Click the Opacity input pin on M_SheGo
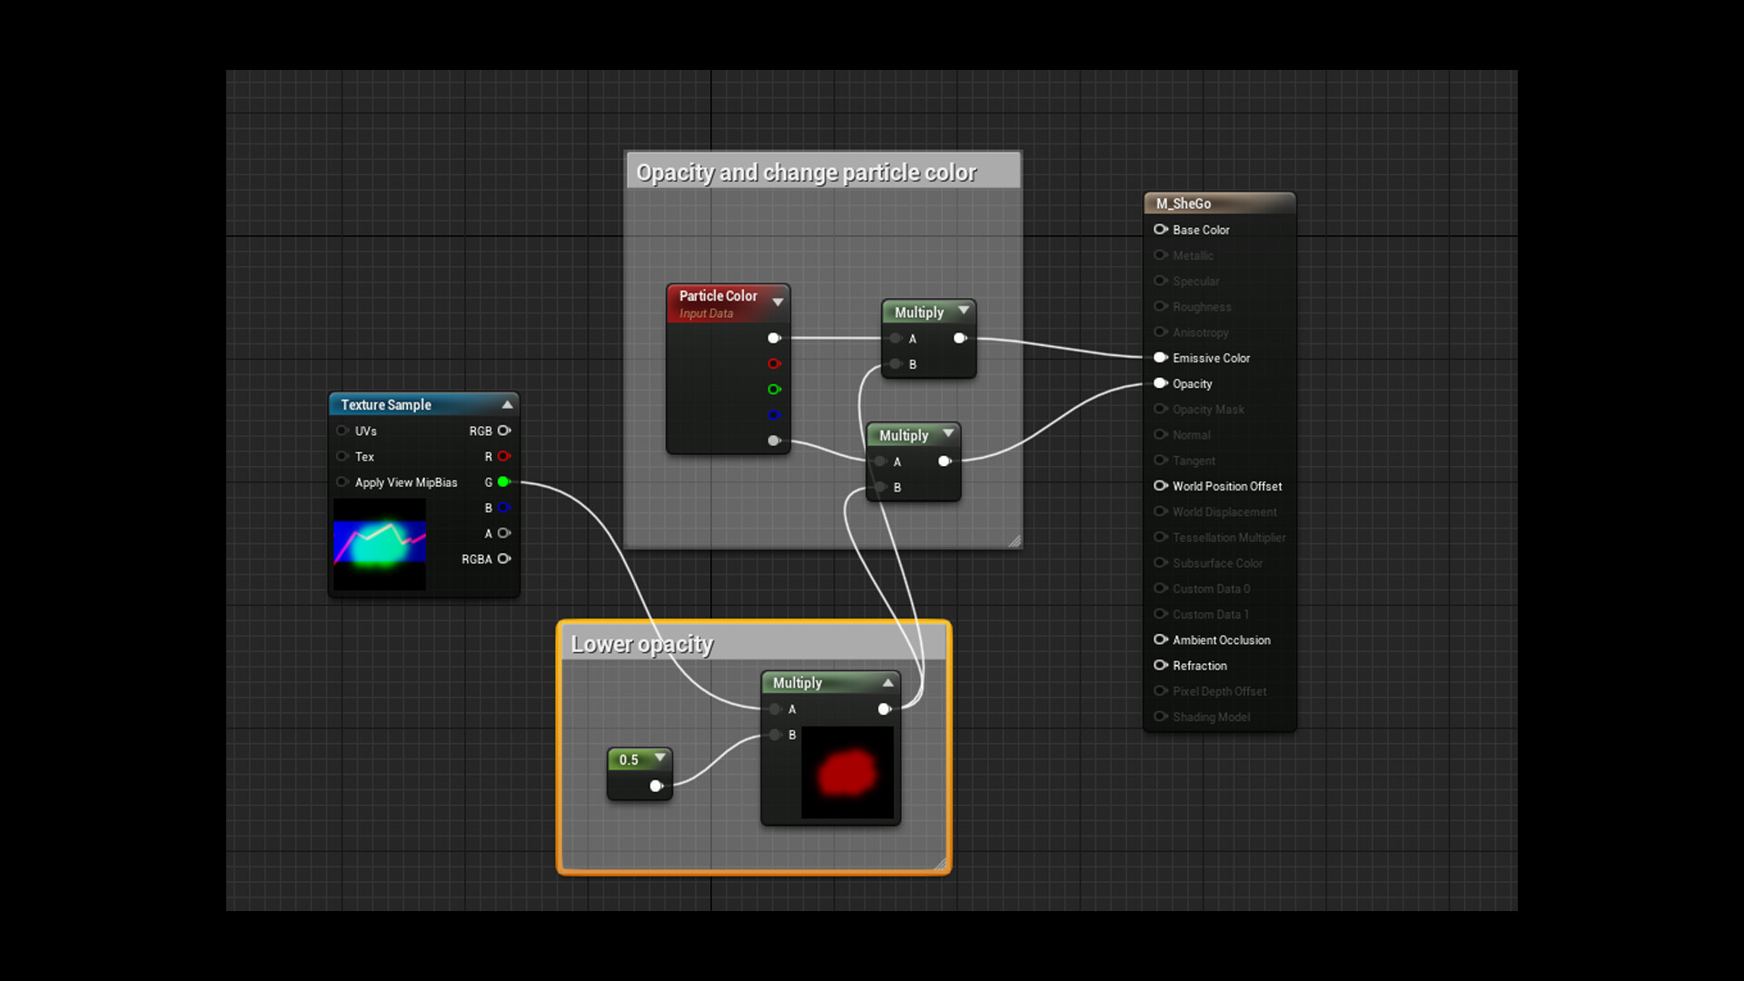The width and height of the screenshot is (1744, 981). (1160, 383)
